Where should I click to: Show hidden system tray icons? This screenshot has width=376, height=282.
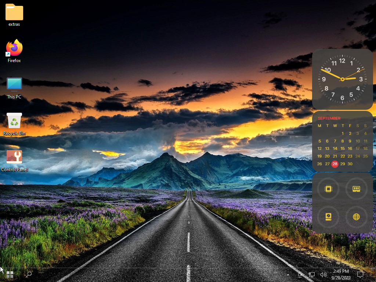[x=288, y=275]
